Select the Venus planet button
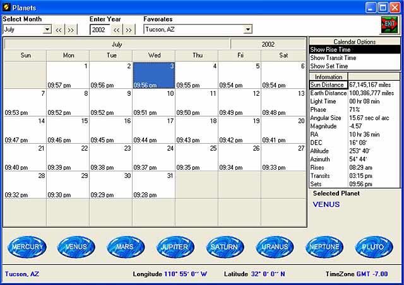Image resolution: width=404 pixels, height=285 pixels. [x=76, y=247]
